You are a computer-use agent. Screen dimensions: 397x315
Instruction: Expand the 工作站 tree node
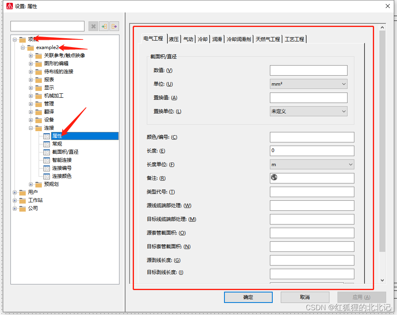pos(14,200)
